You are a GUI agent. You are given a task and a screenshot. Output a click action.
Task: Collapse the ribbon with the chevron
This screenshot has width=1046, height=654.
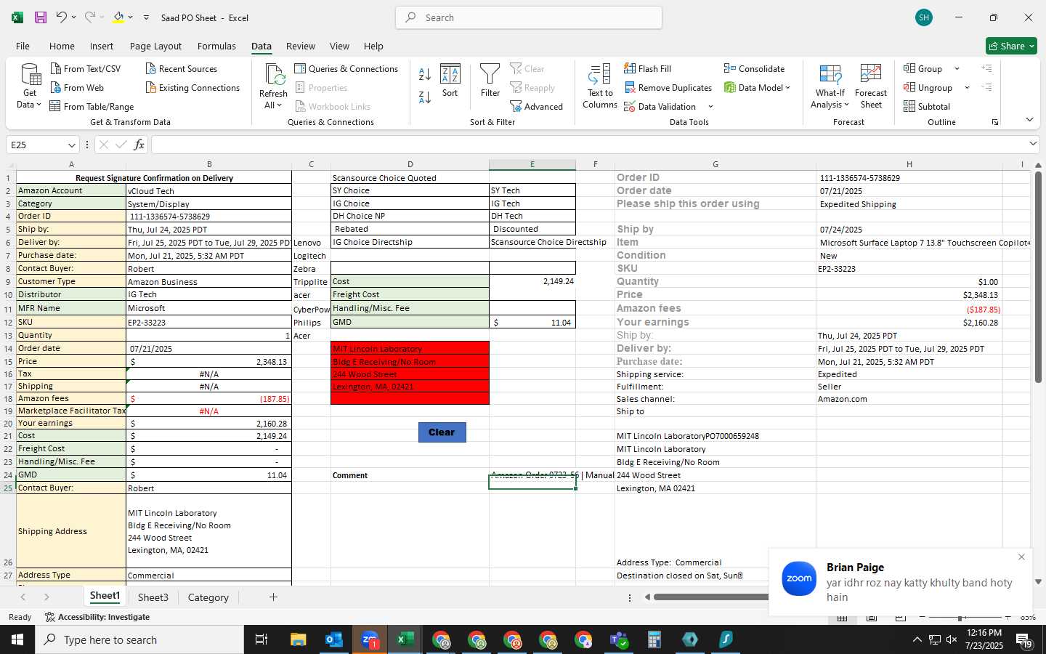pyautogui.click(x=1029, y=120)
